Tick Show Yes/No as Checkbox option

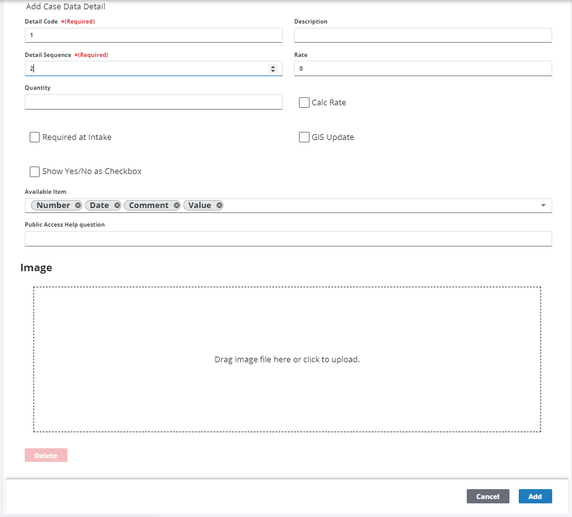(35, 172)
